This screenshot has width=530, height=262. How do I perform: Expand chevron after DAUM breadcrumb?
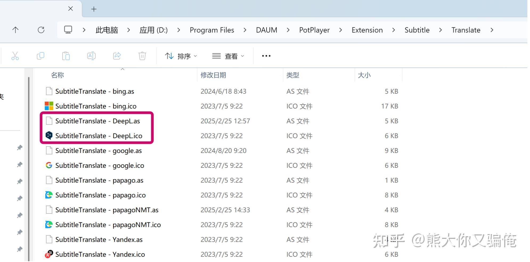(288, 30)
